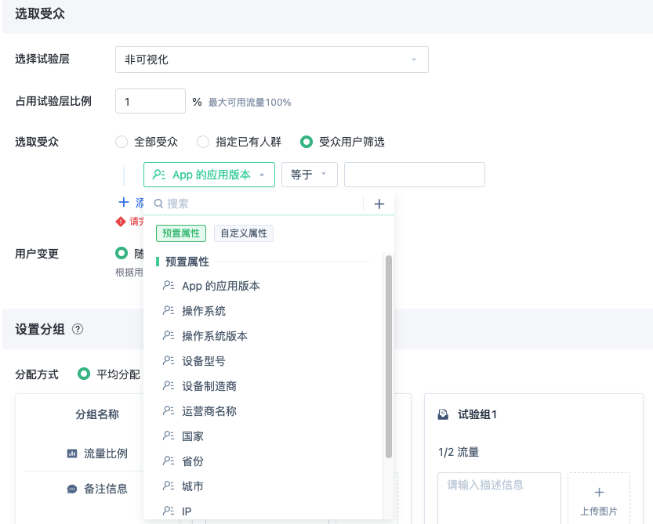The height and width of the screenshot is (524, 653).
Task: Click the magnifier icon in the search field
Action: (x=158, y=204)
